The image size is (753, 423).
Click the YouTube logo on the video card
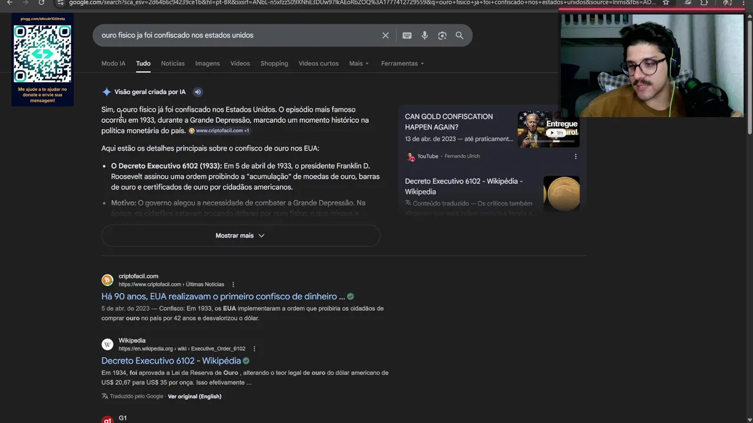[x=410, y=156]
